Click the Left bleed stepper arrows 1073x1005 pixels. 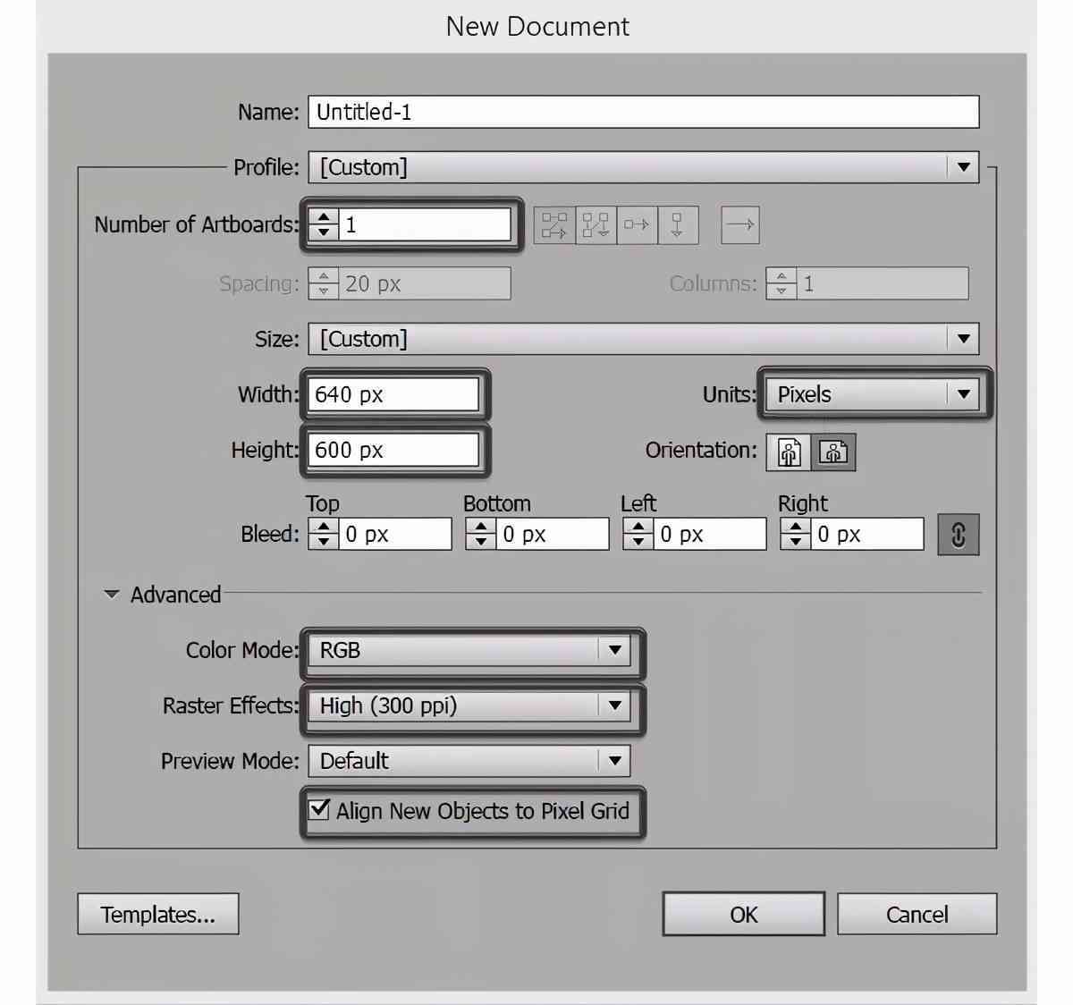click(x=638, y=534)
